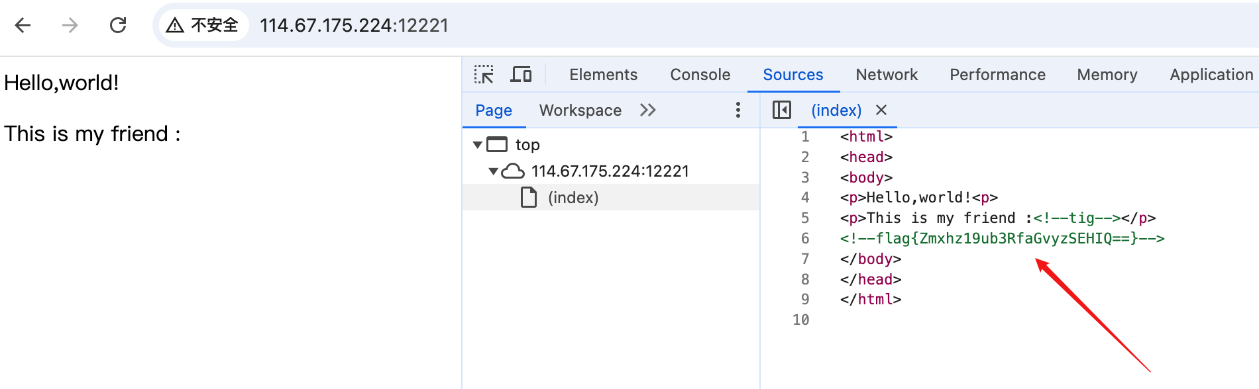This screenshot has width=1259, height=389.
Task: Click the browser back arrow
Action: [23, 25]
